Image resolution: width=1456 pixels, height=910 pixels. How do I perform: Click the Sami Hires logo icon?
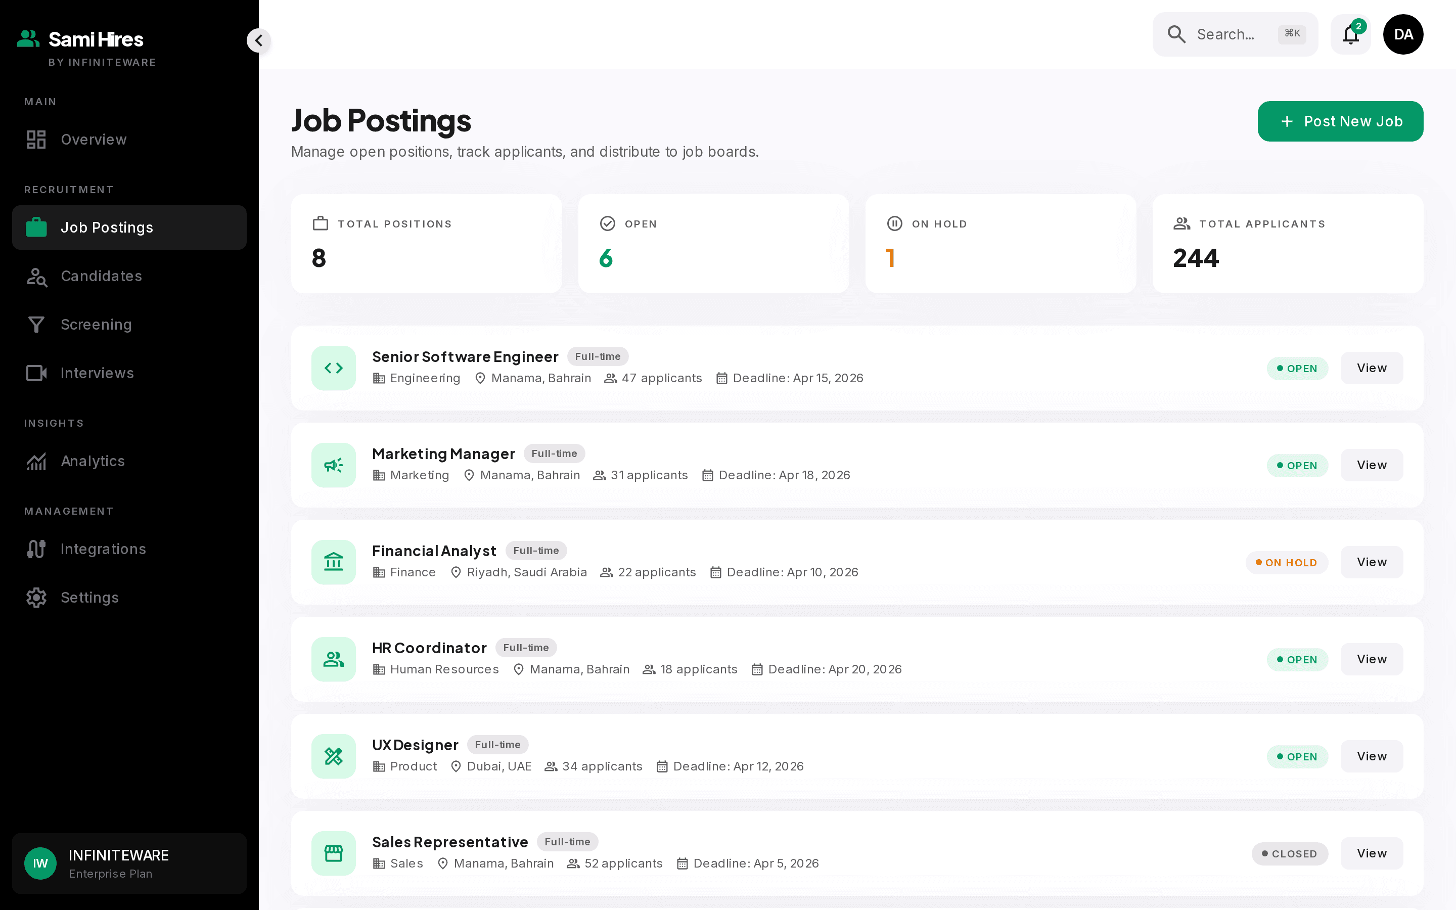tap(28, 39)
